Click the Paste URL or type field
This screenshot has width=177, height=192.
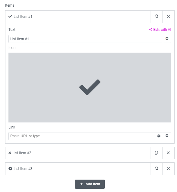[82, 136]
